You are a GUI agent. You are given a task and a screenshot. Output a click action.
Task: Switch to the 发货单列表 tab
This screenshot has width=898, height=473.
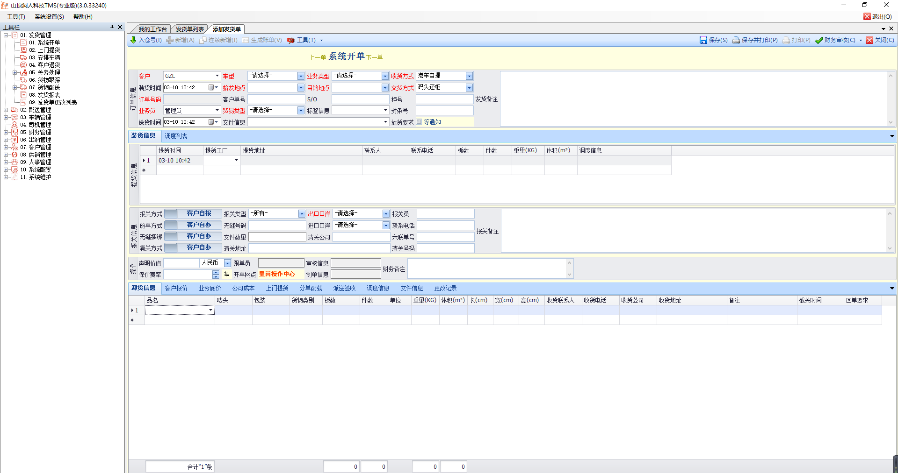pos(189,29)
